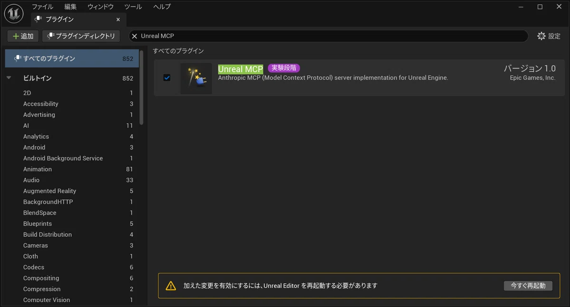Image resolution: width=570 pixels, height=307 pixels.
Task: Open the ファイル menu
Action: point(42,7)
